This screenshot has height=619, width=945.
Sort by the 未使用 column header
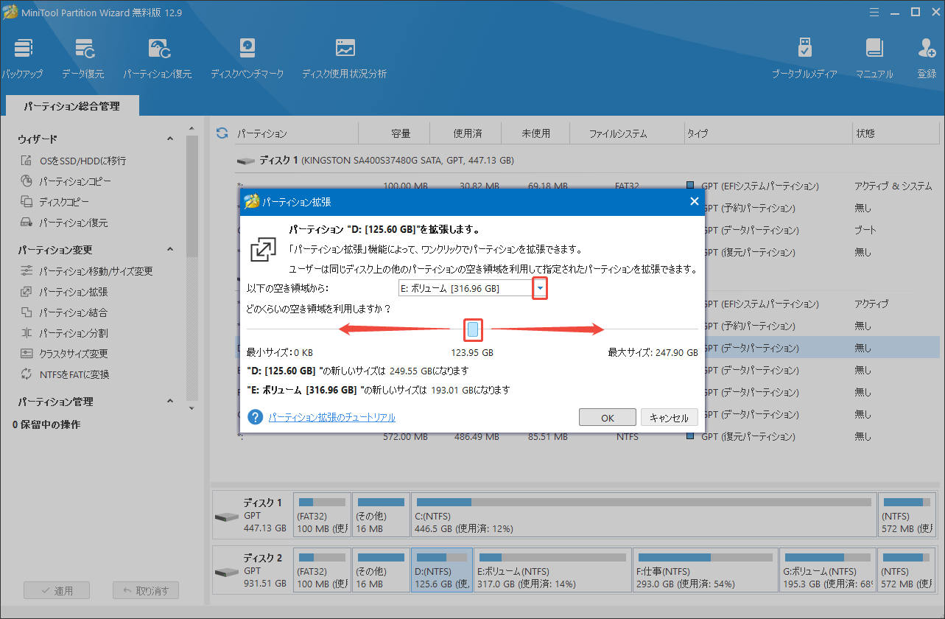click(536, 133)
